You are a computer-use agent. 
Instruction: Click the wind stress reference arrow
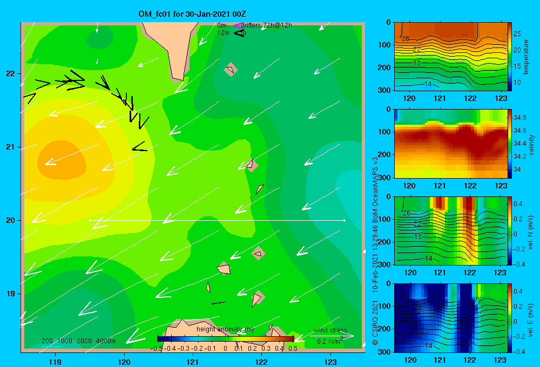point(332,336)
